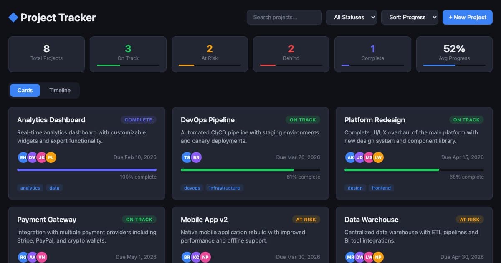The width and height of the screenshot is (501, 263).
Task: Click the Due Apr 30, 2026 date
Action: tap(462, 257)
